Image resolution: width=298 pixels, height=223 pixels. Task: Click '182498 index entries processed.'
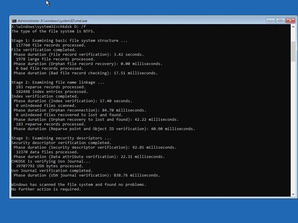pyautogui.click(x=52, y=91)
